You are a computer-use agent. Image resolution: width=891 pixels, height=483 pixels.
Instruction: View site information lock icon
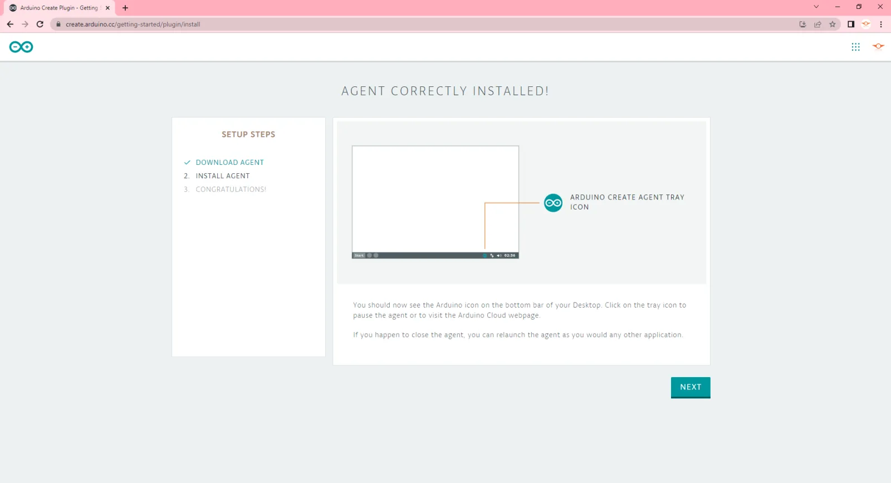58,24
